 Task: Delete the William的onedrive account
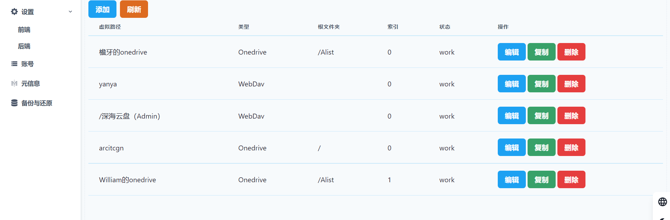pos(571,179)
